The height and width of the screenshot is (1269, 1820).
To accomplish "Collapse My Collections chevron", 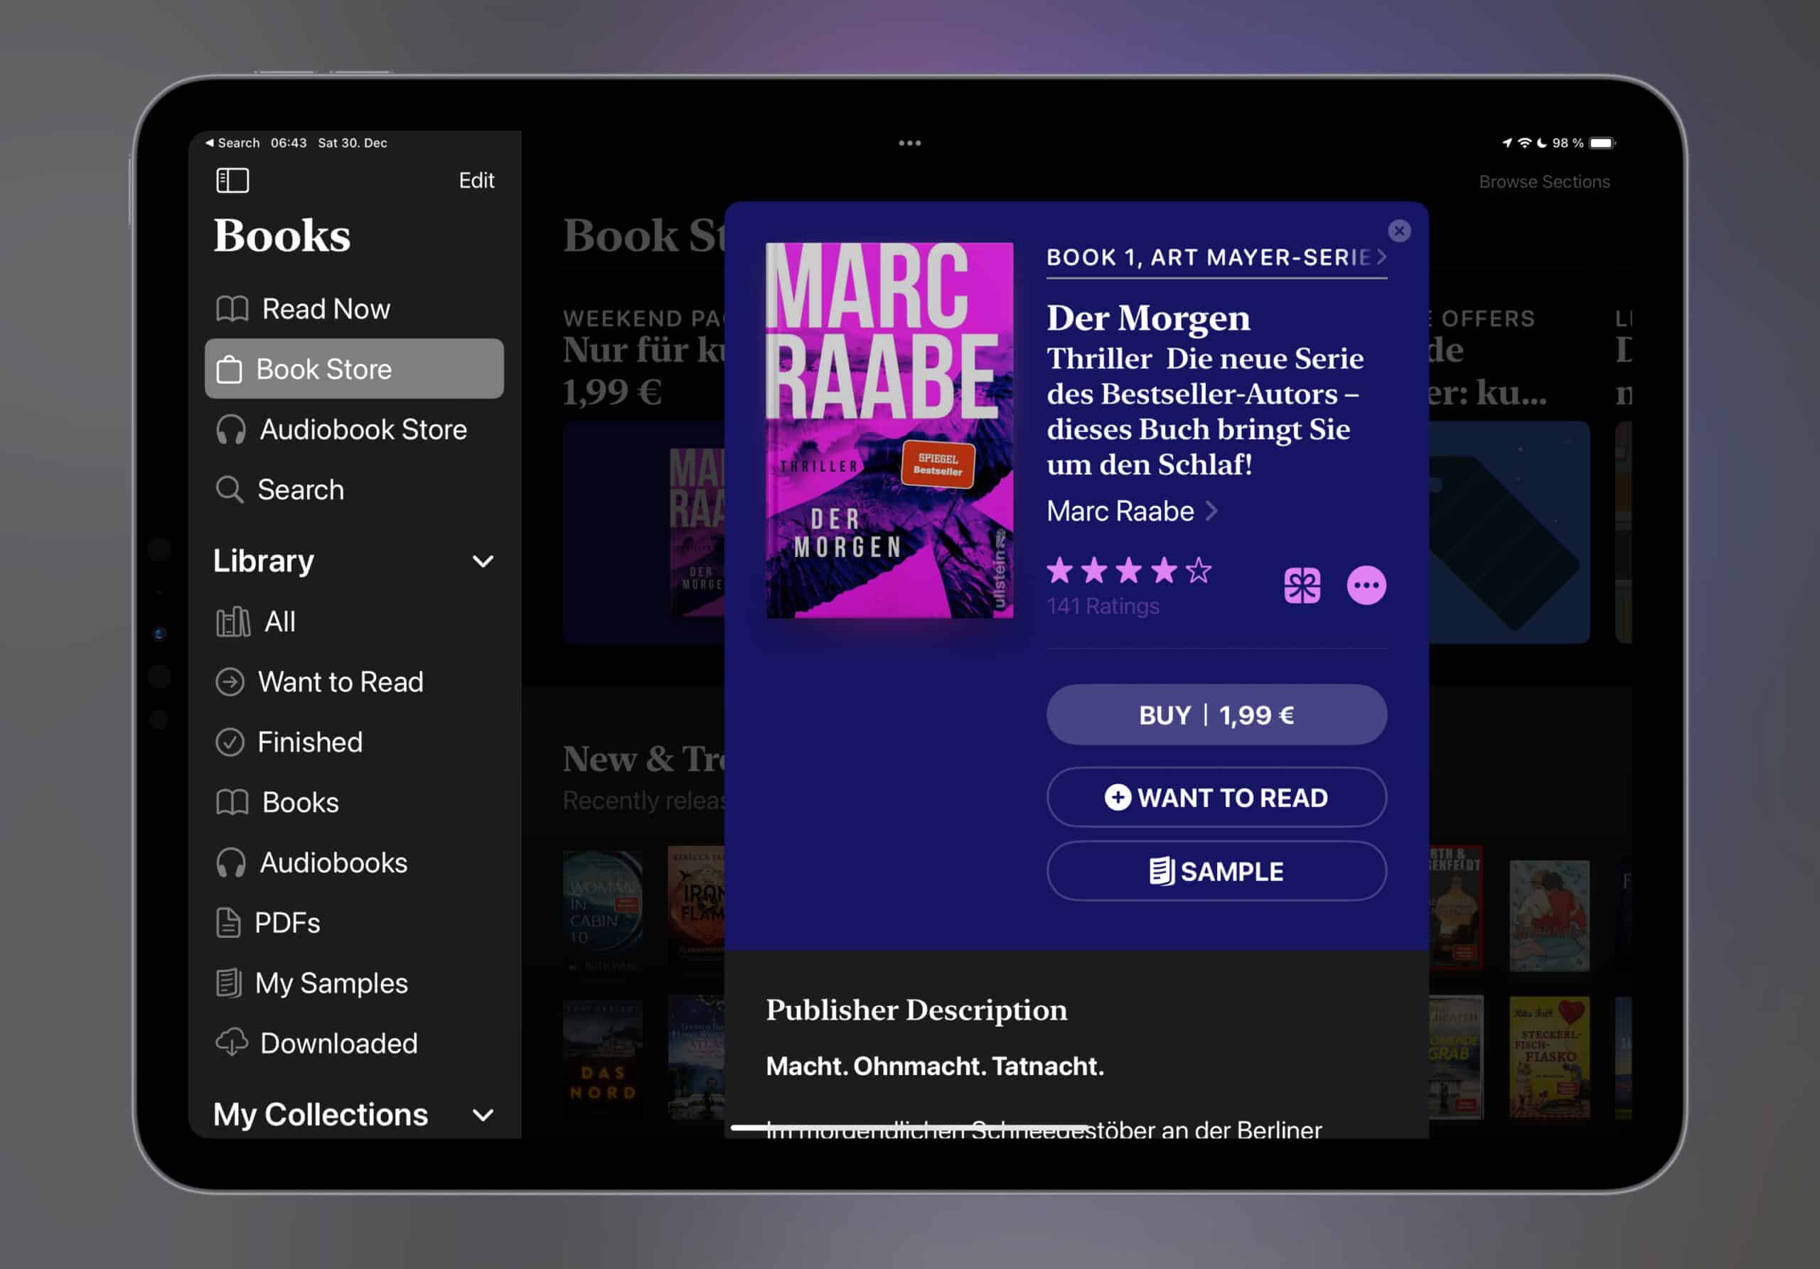I will (483, 1116).
